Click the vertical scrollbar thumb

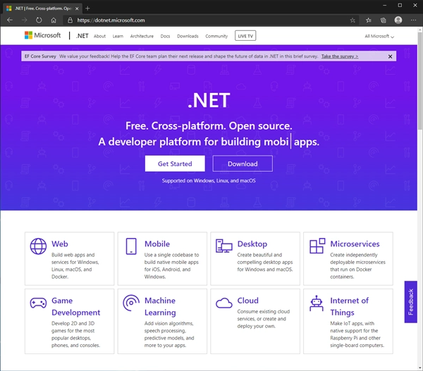tap(420, 81)
